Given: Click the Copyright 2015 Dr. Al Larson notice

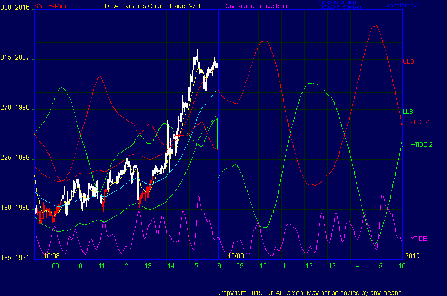Looking at the screenshot, I should pyautogui.click(x=311, y=293).
